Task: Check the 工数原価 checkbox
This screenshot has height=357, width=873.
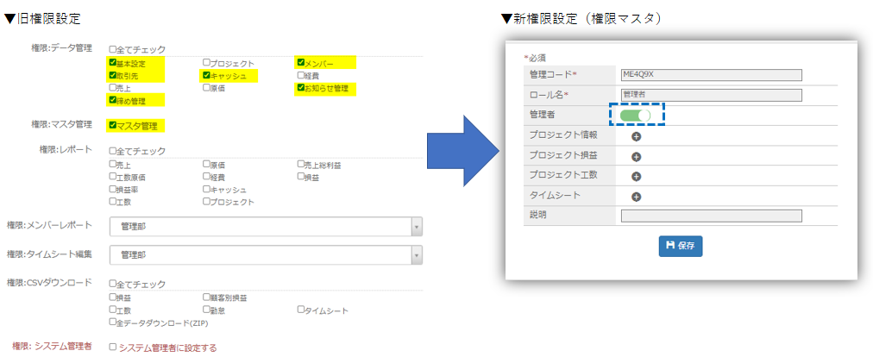Action: pos(113,177)
